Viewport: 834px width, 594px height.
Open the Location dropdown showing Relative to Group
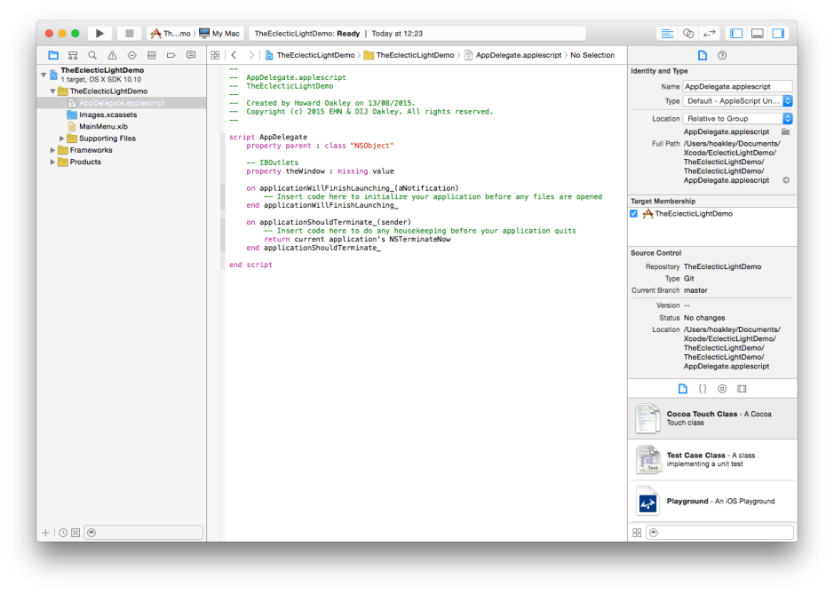[x=735, y=118]
